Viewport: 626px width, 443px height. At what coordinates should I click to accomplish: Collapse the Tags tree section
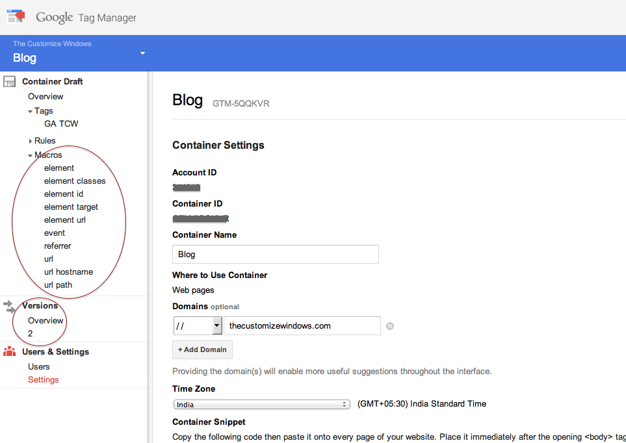31,111
